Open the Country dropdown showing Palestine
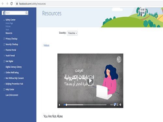 72,33
